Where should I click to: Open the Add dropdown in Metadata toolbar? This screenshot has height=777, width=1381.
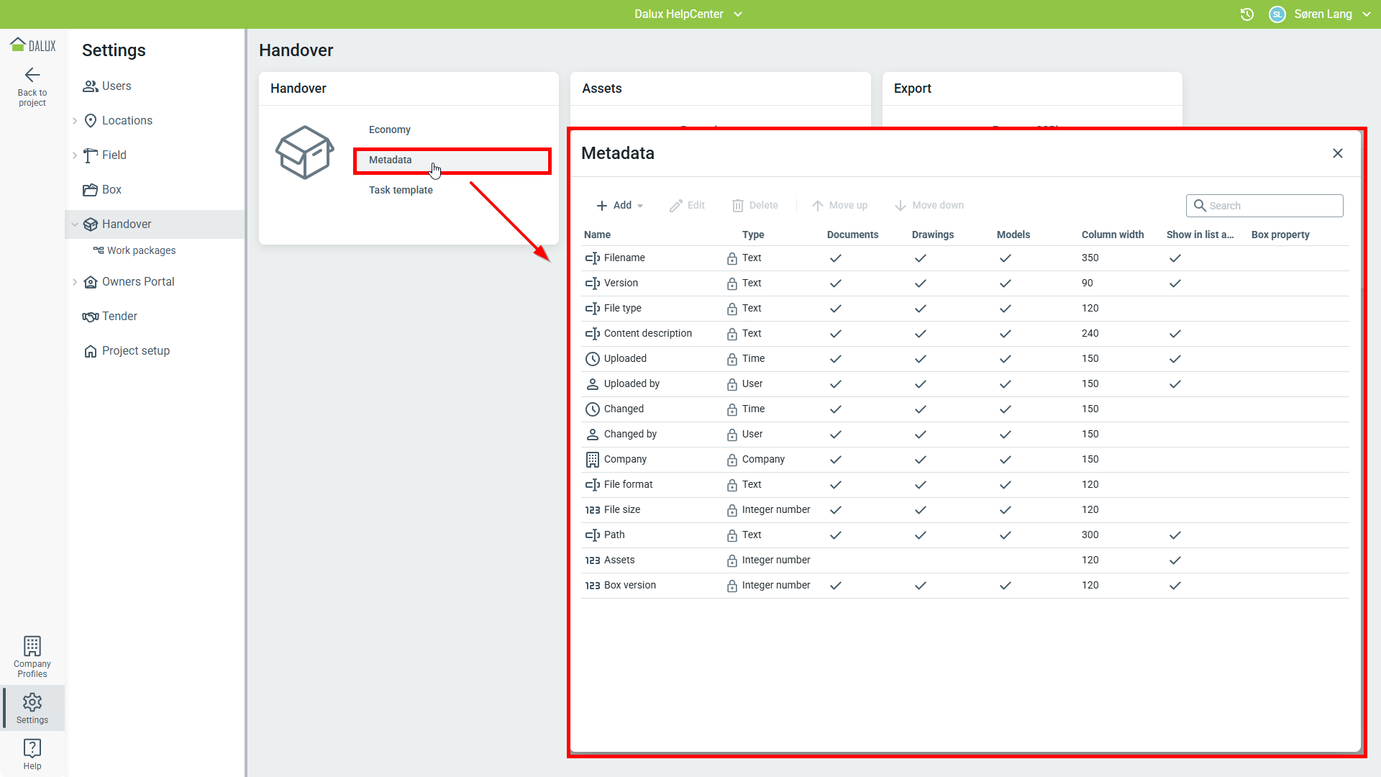point(620,206)
